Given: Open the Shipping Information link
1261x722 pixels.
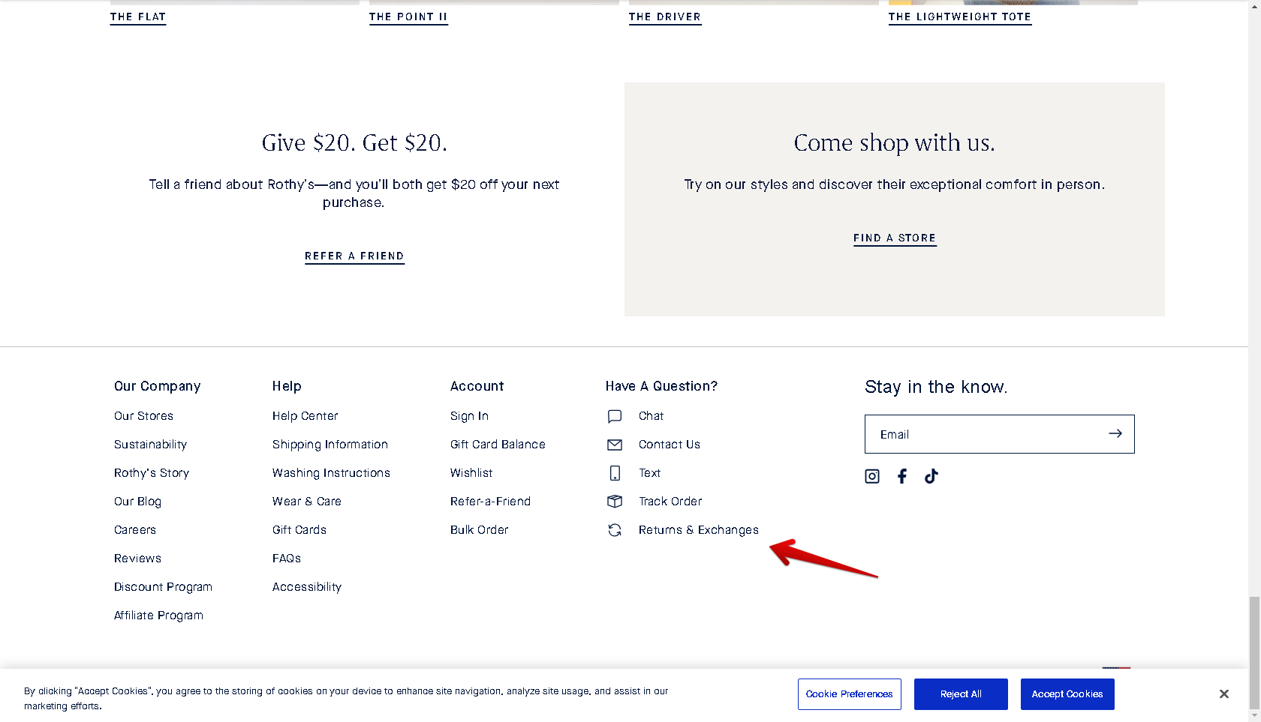Looking at the screenshot, I should 330,445.
